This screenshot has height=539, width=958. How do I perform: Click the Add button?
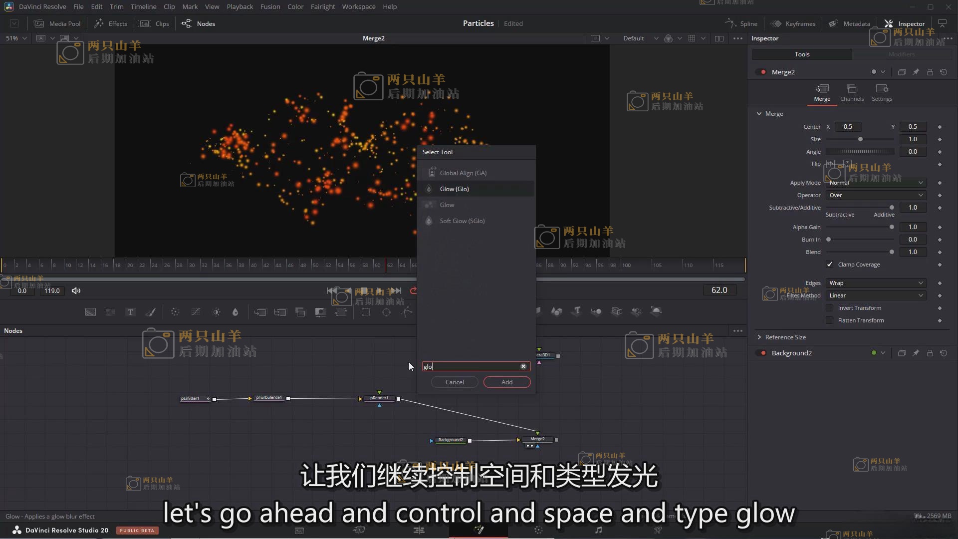point(506,382)
